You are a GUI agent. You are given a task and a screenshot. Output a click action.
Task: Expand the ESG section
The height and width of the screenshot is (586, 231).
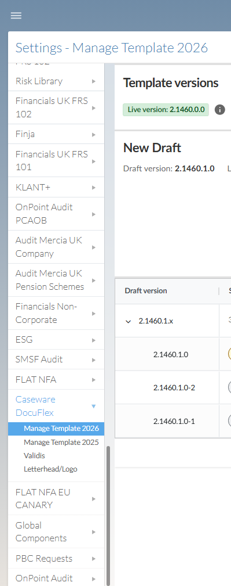click(56, 340)
